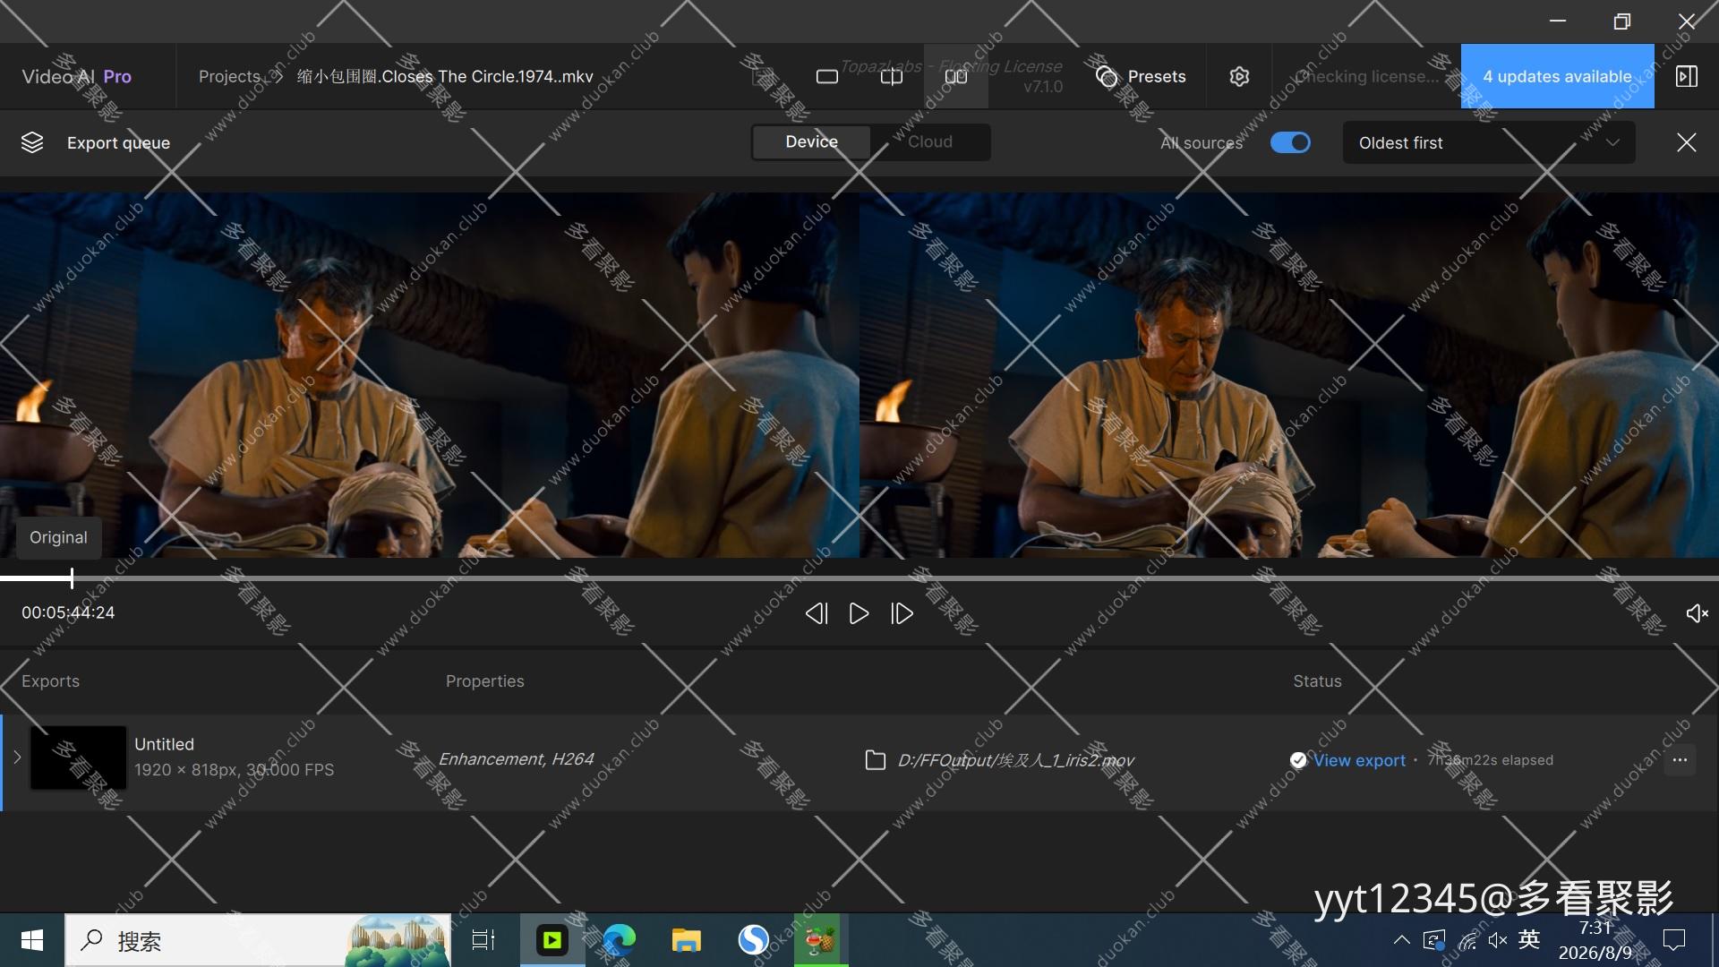The width and height of the screenshot is (1719, 967).
Task: Click the video timeline progress bar
Action: 859,578
